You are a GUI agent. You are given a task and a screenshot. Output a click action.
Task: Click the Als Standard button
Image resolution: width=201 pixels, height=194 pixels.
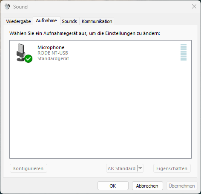coord(121,168)
